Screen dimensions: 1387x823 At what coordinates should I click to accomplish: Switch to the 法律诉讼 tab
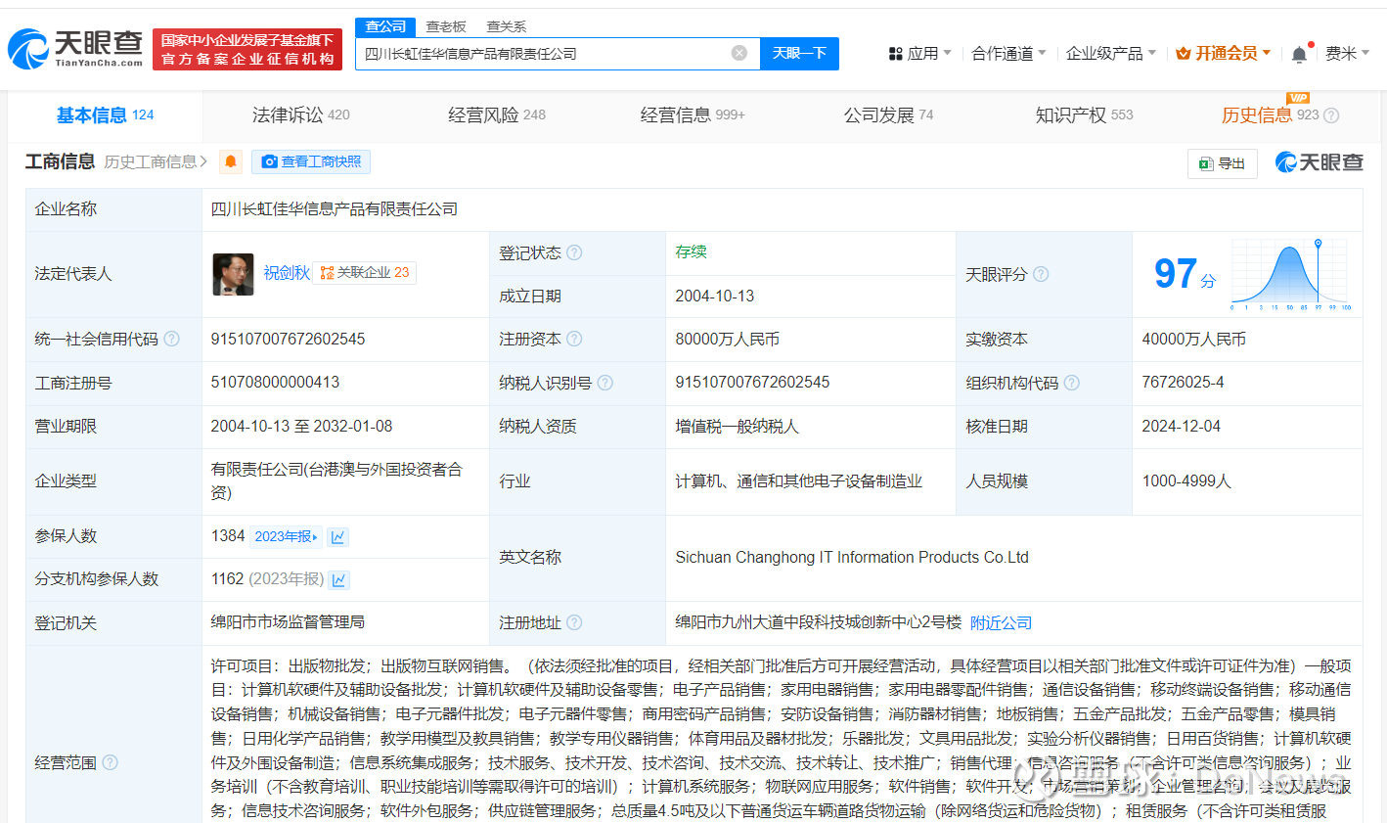tap(300, 114)
